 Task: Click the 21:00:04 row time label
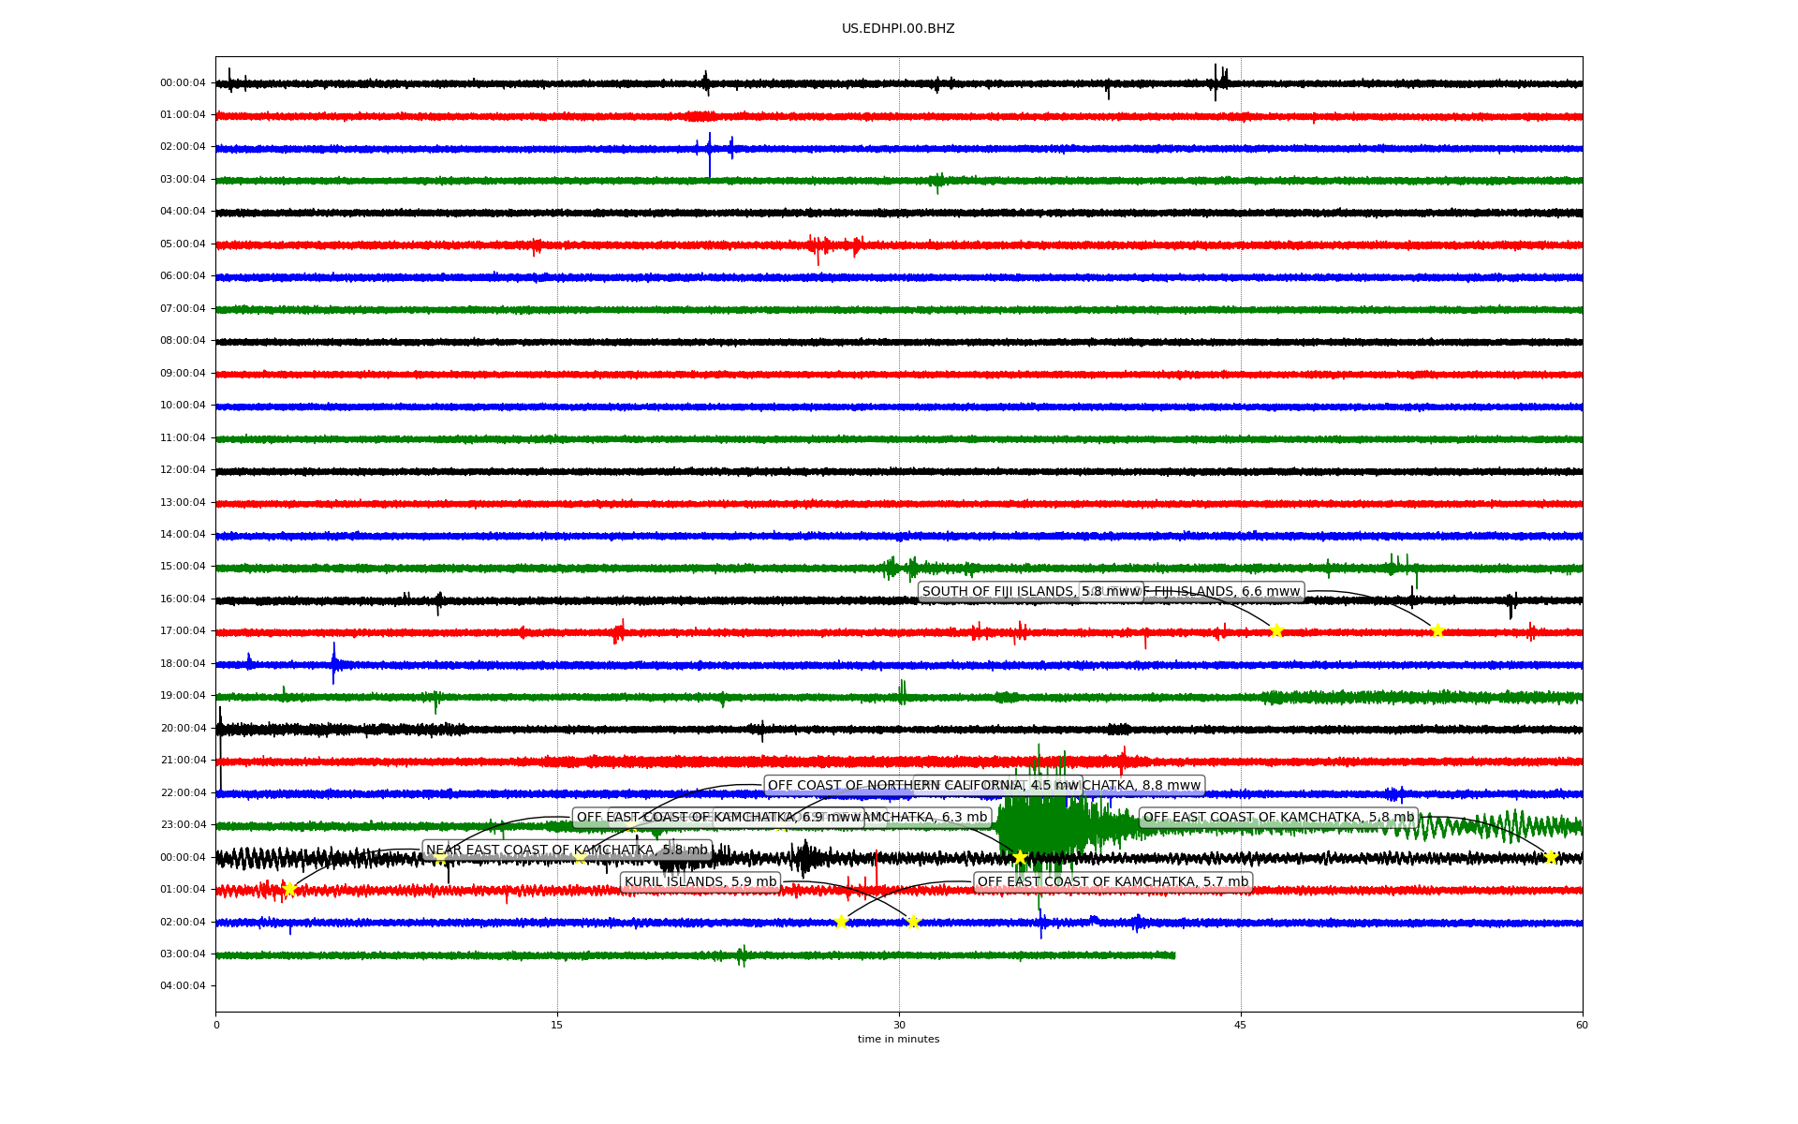183,761
